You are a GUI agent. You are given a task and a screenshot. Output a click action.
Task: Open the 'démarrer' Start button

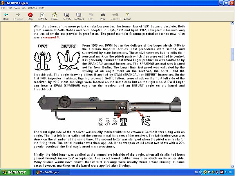pos(15,172)
